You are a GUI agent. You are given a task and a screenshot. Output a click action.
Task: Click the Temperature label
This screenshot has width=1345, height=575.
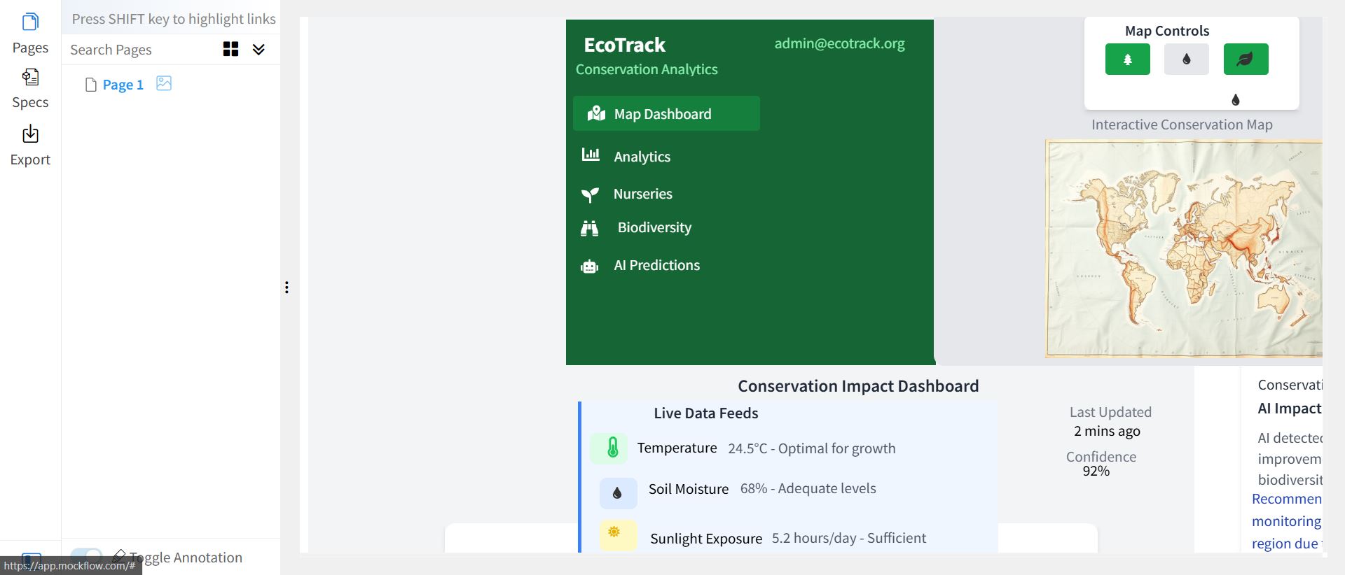coord(677,448)
